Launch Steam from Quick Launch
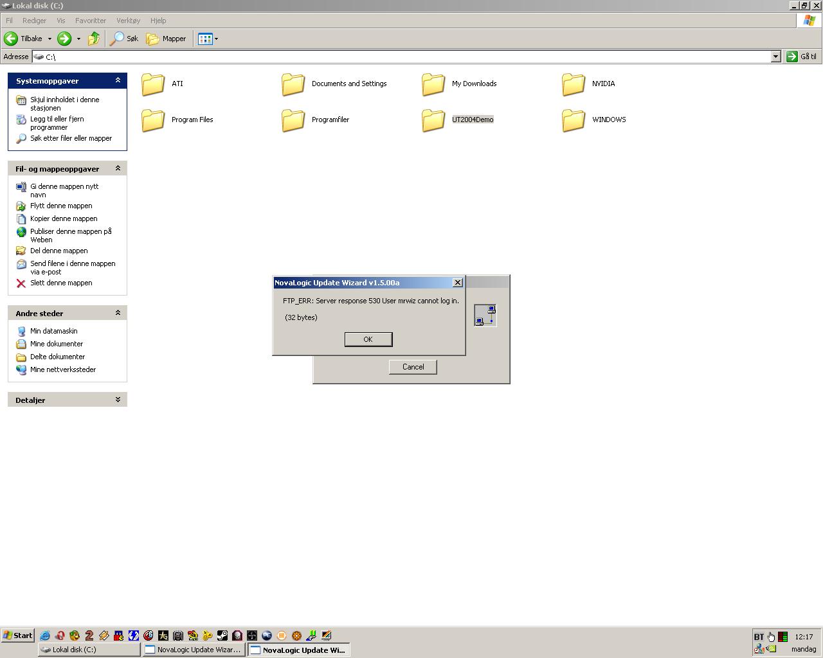The image size is (823, 658). 222,636
